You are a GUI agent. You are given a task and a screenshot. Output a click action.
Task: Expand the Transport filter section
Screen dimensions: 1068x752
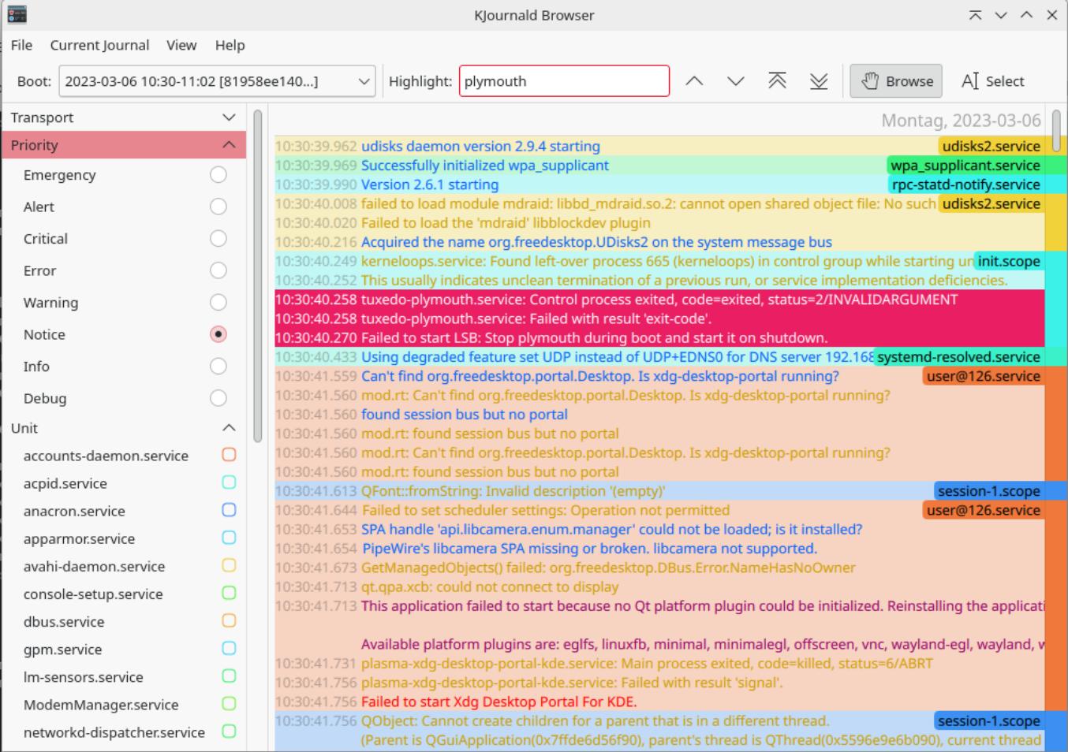tap(124, 117)
